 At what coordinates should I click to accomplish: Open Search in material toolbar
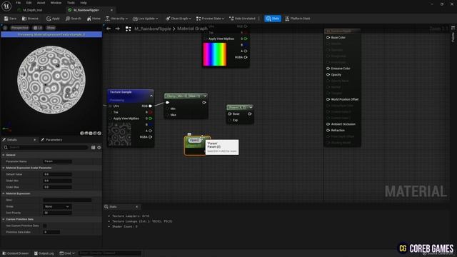tap(73, 19)
